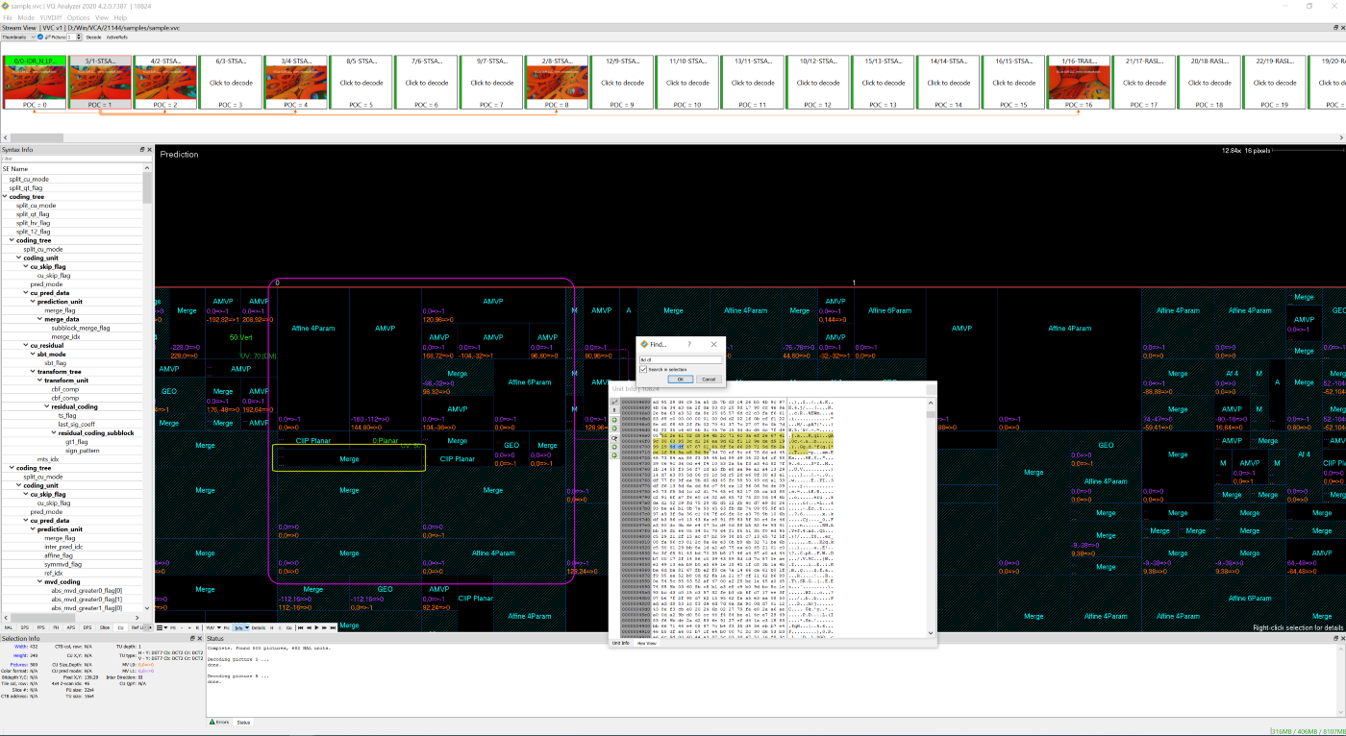Image resolution: width=1346 pixels, height=736 pixels.
Task: Open the Info dropdown in bottom toolbar
Action: 240,627
